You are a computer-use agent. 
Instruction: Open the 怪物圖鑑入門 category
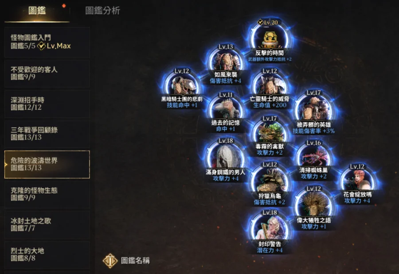[x=47, y=42]
